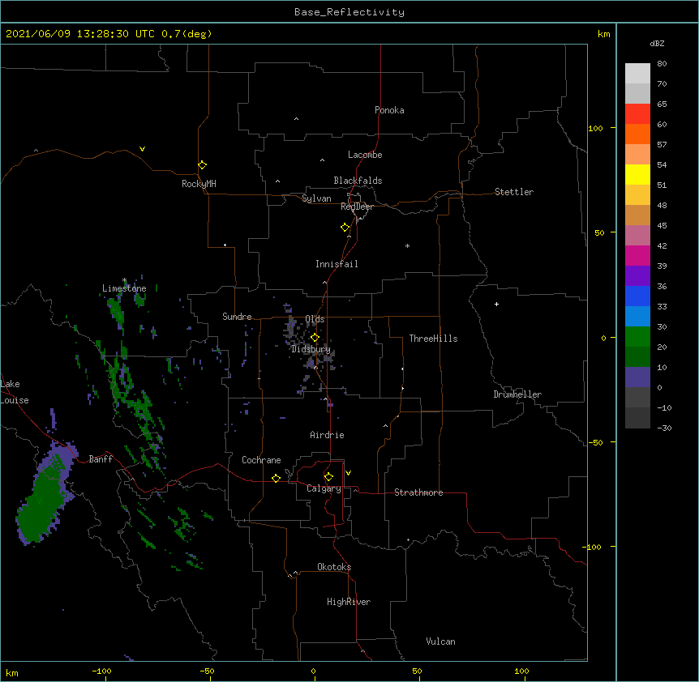Click the Didsbury label
Screen dimensions: 699x682
(x=311, y=349)
